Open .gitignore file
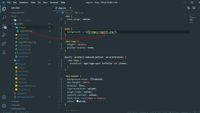Image resolution: width=200 pixels, height=113 pixels. 22,93
